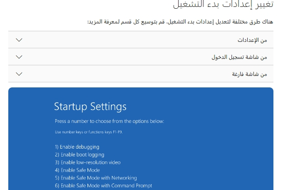290x190 pixels.
Task: Expand the من شاشة فارغة chevron arrow
Action: (19, 74)
